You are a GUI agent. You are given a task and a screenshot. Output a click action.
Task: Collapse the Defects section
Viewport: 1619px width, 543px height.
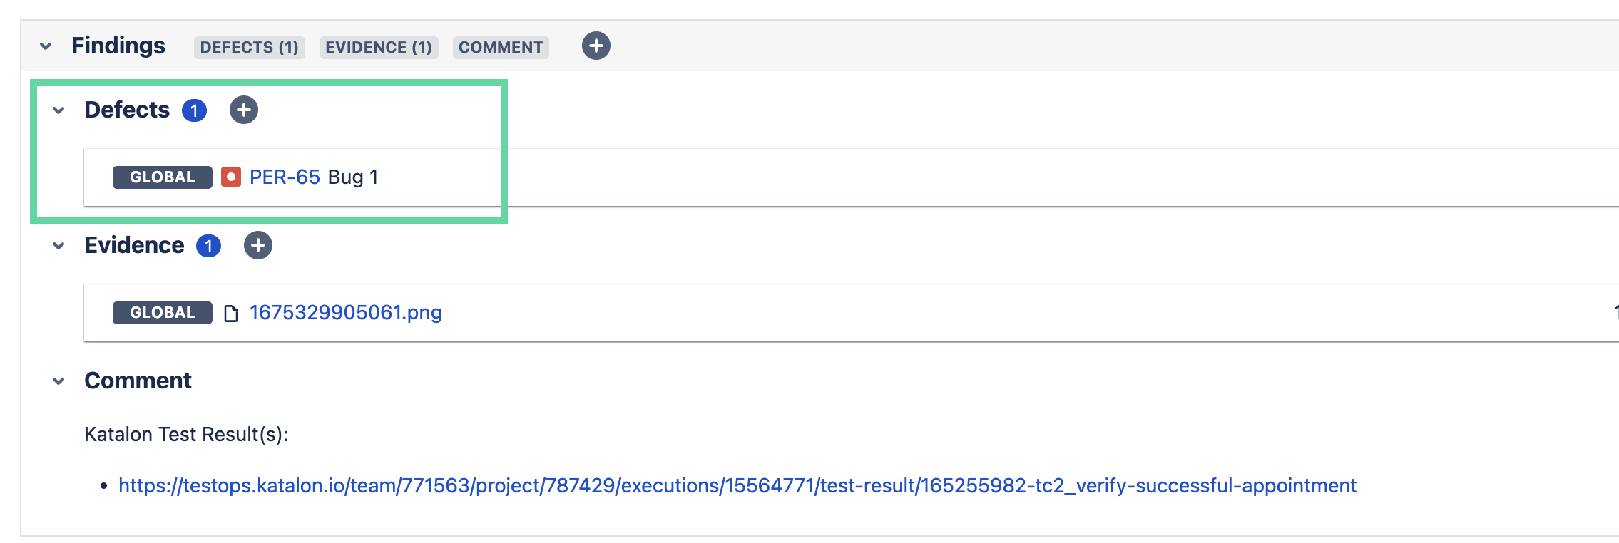click(58, 110)
